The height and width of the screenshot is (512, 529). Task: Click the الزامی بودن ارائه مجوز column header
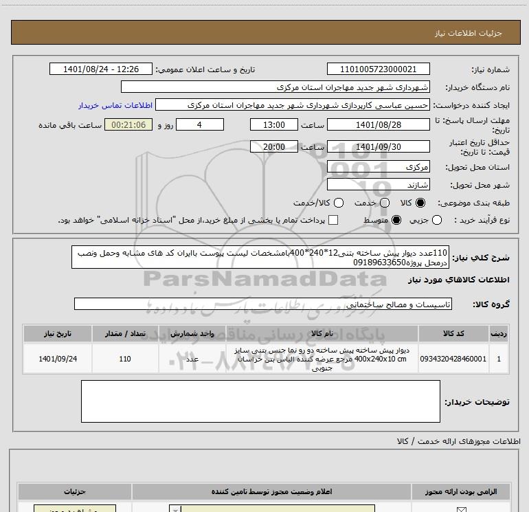461,491
